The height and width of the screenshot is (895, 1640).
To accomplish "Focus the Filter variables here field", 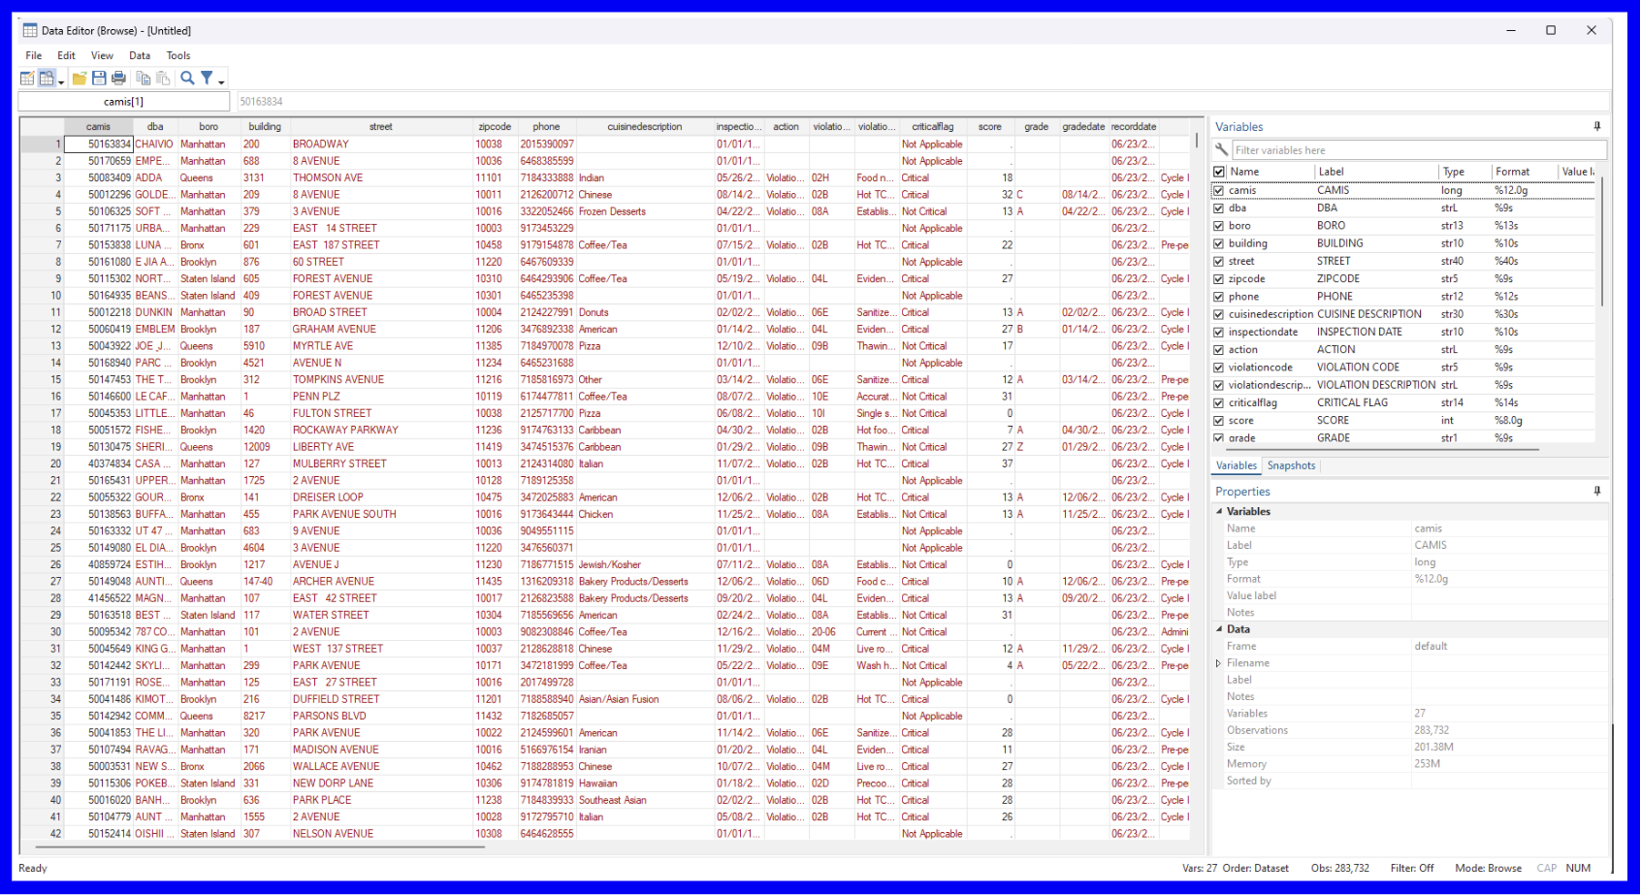I will click(1419, 150).
